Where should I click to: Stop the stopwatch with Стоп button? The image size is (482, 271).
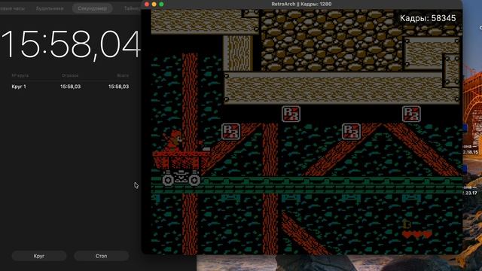[101, 256]
